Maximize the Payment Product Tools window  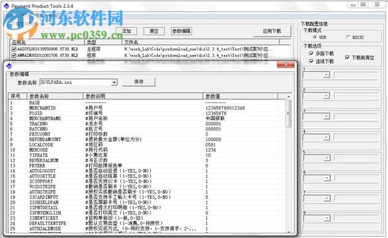(363, 5)
